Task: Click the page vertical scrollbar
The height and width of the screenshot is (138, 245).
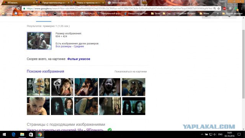Action: click(x=243, y=64)
